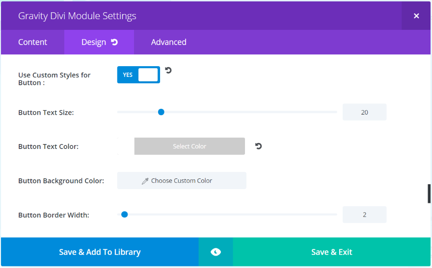This screenshot has height=268, width=432.
Task: Click the vertical scrollbar handle on the right edge
Action: click(430, 194)
